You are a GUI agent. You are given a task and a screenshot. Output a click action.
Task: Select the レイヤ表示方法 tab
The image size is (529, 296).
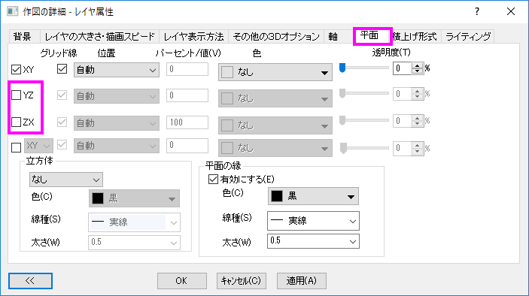[x=193, y=36]
